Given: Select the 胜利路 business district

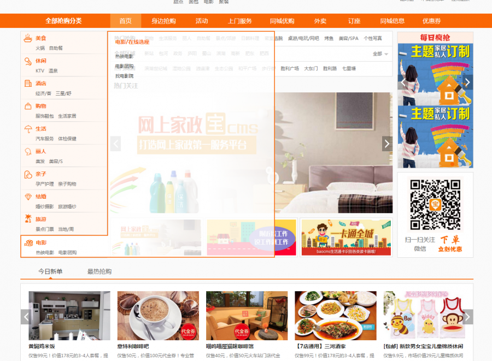Looking at the screenshot, I should click(330, 68).
